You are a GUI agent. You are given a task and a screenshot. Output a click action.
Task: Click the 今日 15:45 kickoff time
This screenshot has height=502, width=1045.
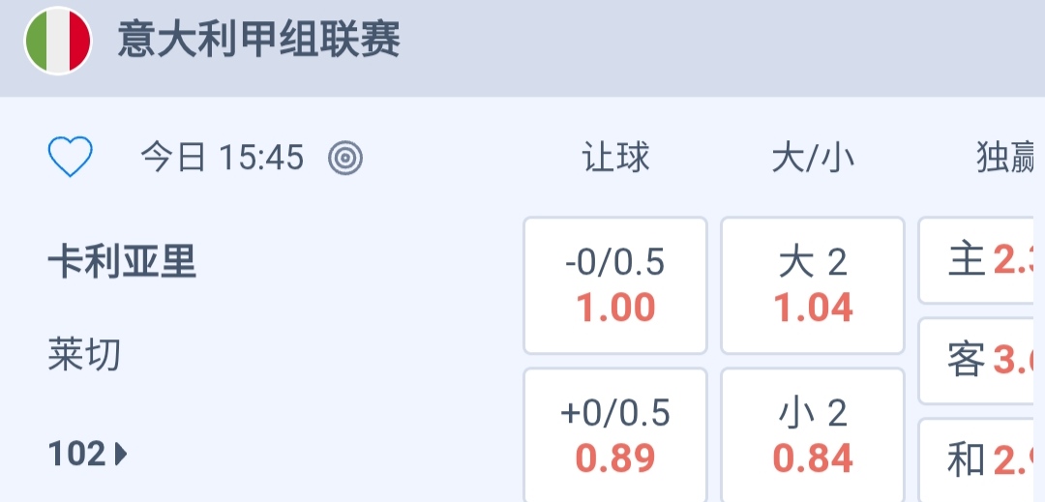(223, 157)
